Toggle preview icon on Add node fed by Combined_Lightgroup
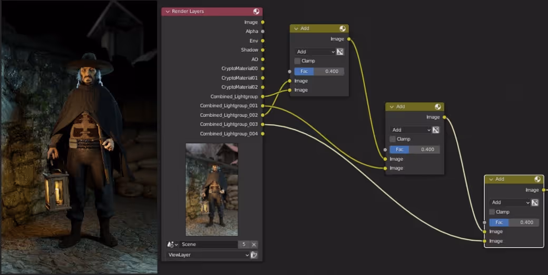The width and height of the screenshot is (548, 275). pyautogui.click(x=342, y=28)
